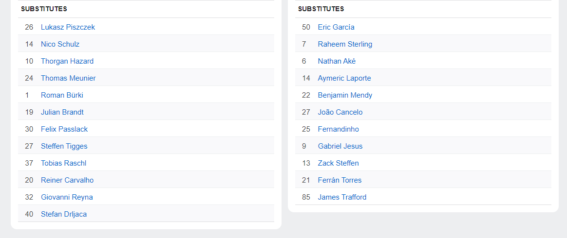Open Stefan Drljaca's player page

64,214
